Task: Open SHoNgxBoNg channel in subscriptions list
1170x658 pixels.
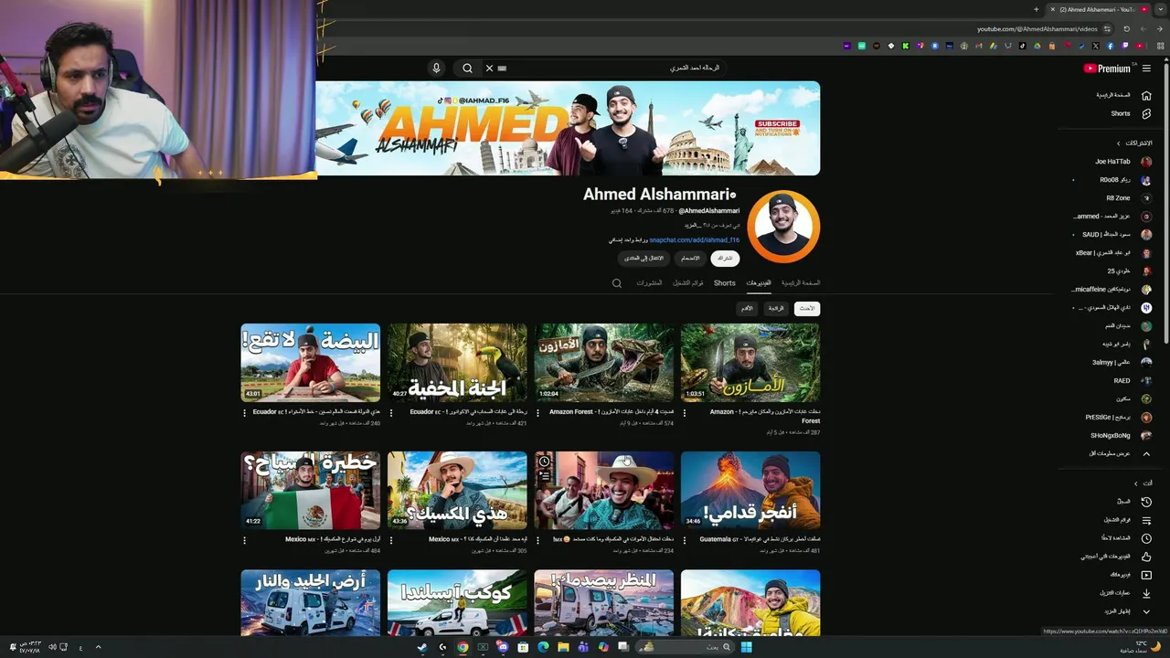Action: (x=1120, y=436)
